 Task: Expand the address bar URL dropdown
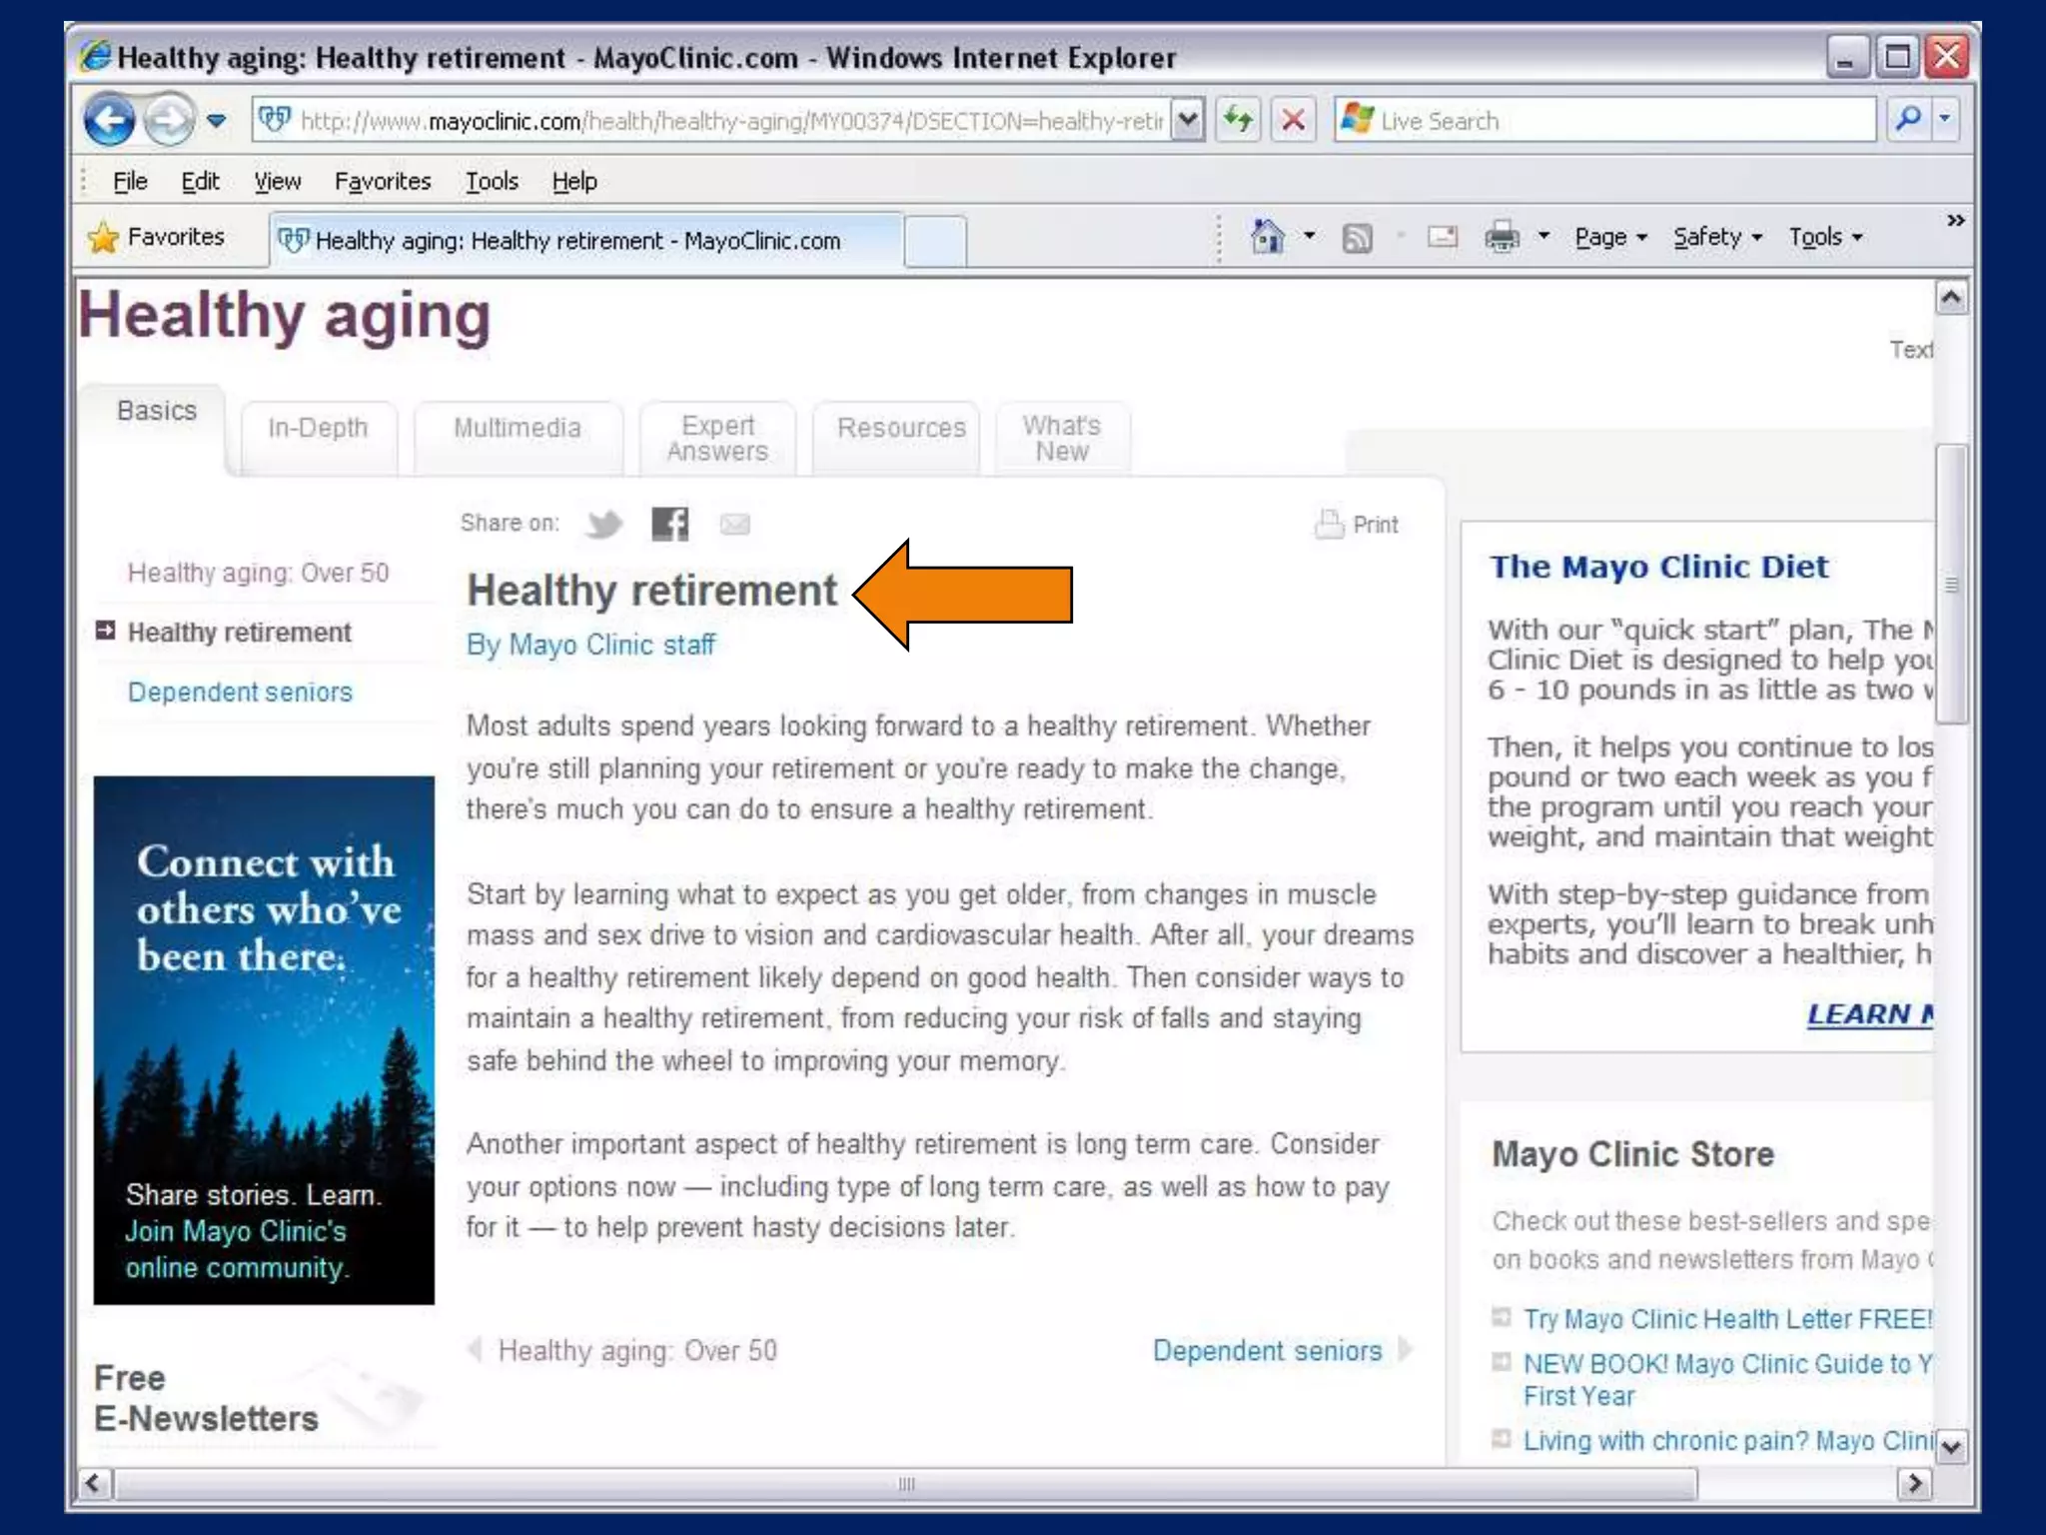pyautogui.click(x=1187, y=121)
